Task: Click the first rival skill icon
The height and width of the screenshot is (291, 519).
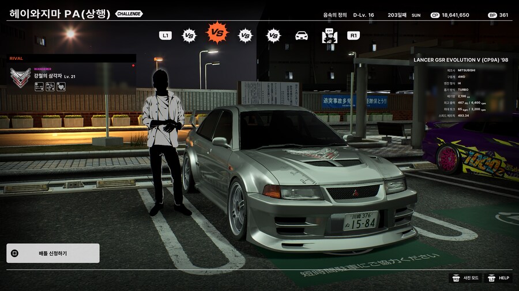Action: 39,87
